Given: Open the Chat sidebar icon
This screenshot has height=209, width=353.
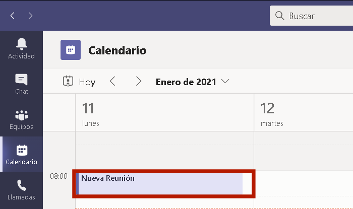Looking at the screenshot, I should pos(21,80).
